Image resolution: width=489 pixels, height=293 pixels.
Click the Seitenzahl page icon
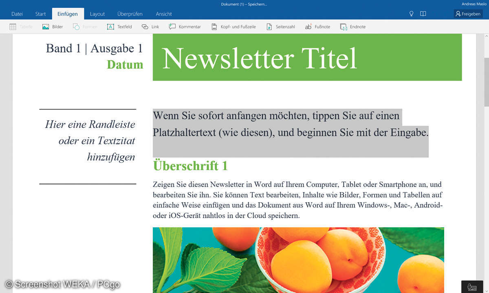(269, 27)
